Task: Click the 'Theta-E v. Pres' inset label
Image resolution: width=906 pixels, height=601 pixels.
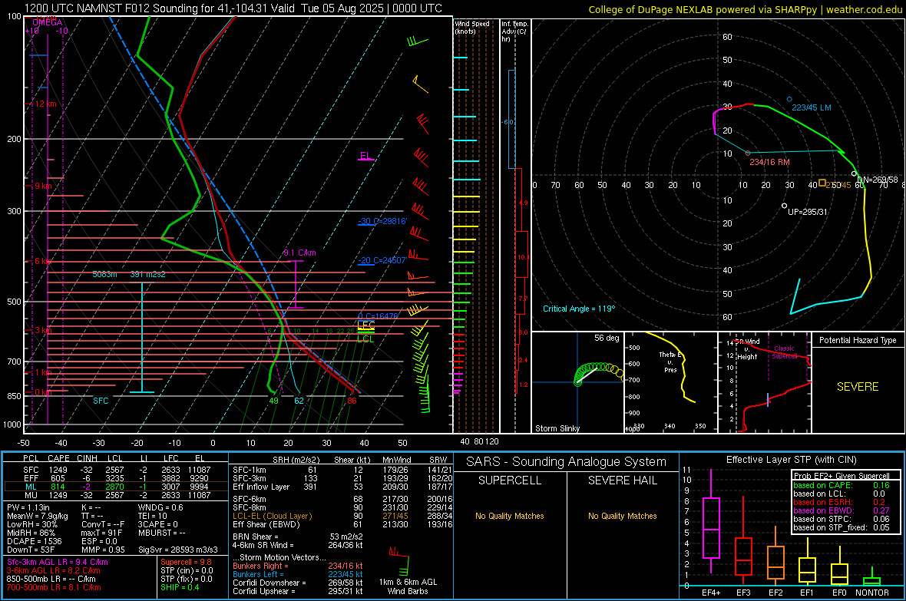Action: [670, 362]
